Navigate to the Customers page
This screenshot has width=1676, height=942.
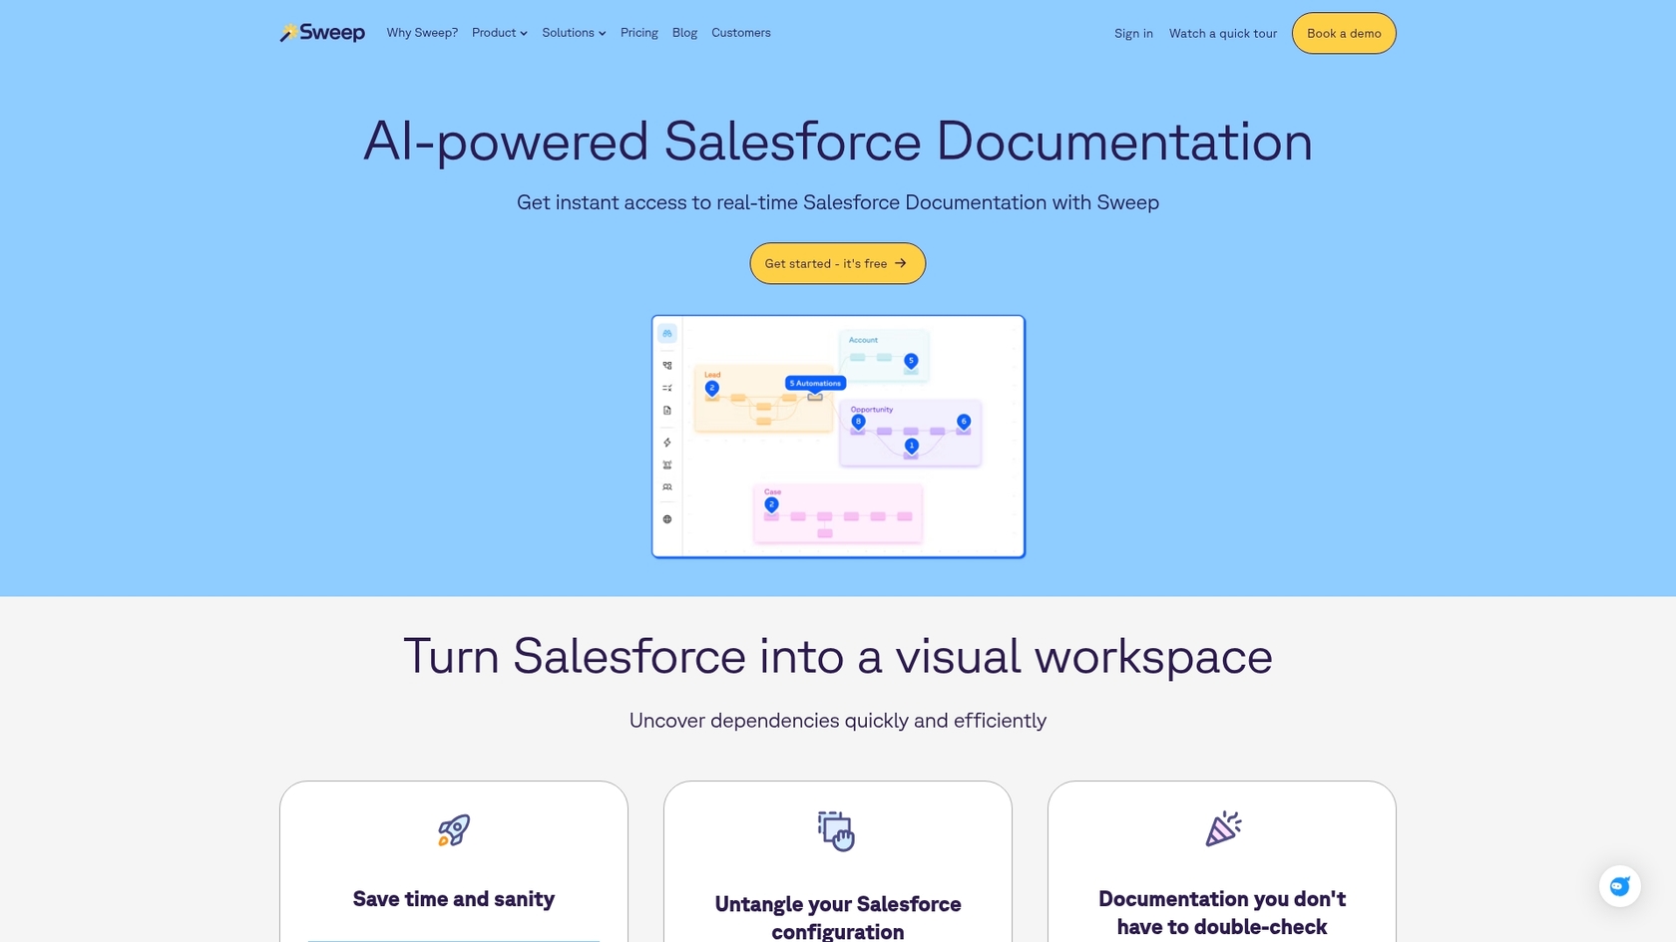[x=741, y=32]
